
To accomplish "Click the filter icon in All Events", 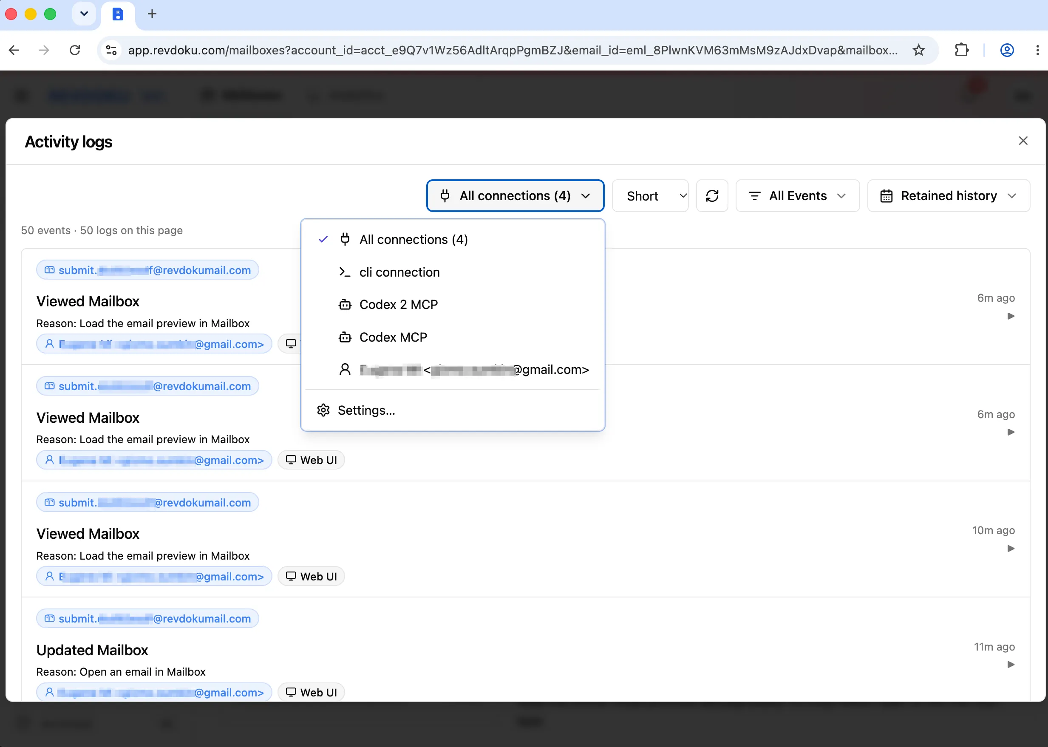I will 754,196.
